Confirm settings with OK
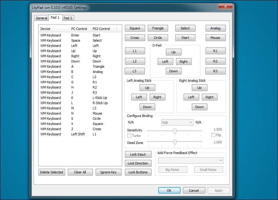The image size is (278, 200). coord(169,191)
